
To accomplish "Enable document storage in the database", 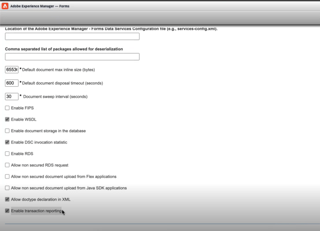I will click(x=7, y=131).
